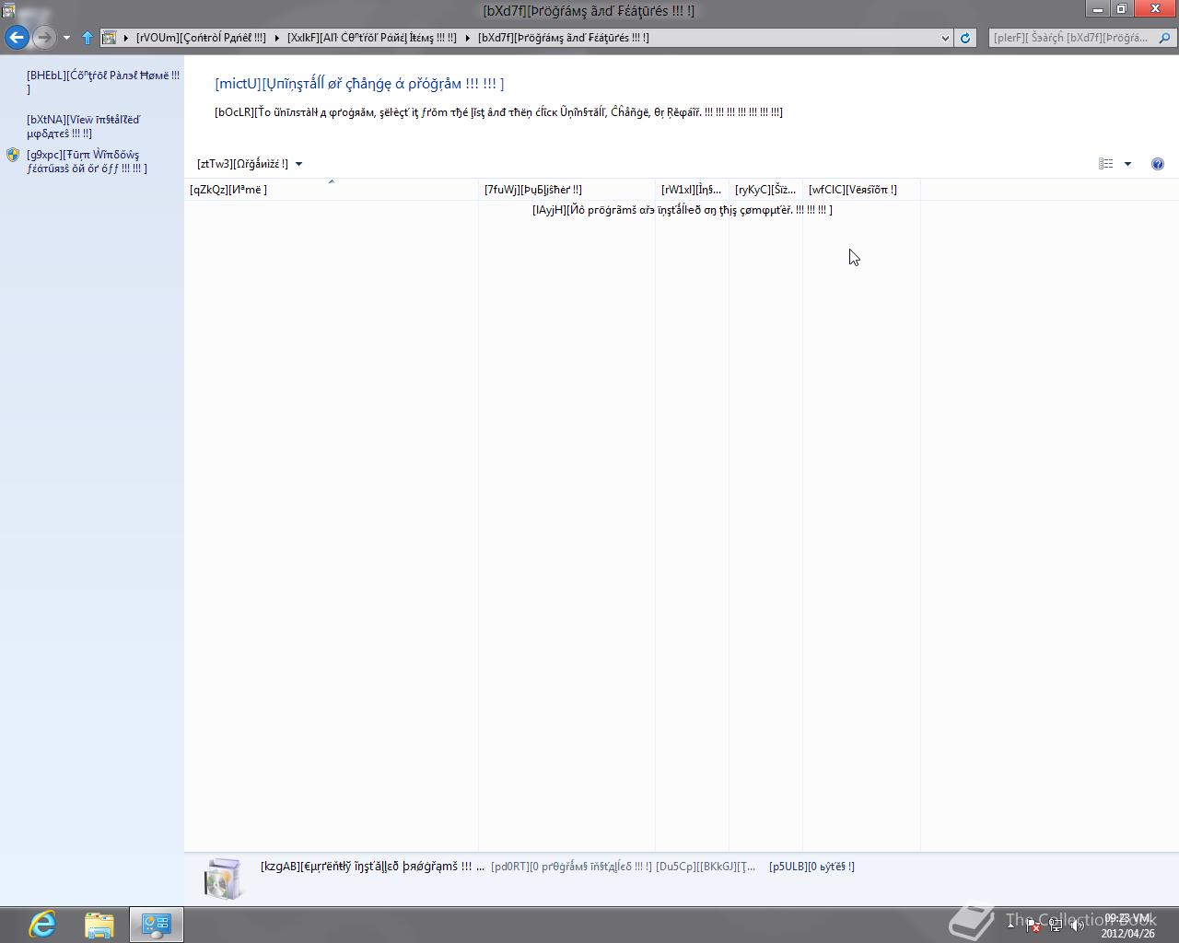Click '0 programs installed' details text
The width and height of the screenshot is (1179, 943).
coord(571,867)
